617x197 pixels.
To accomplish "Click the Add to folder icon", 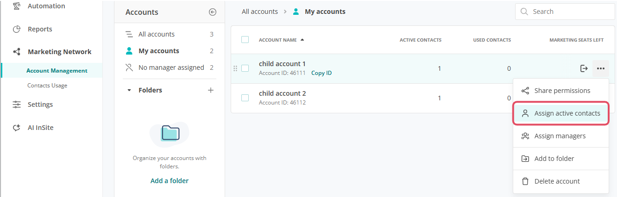I will point(525,159).
